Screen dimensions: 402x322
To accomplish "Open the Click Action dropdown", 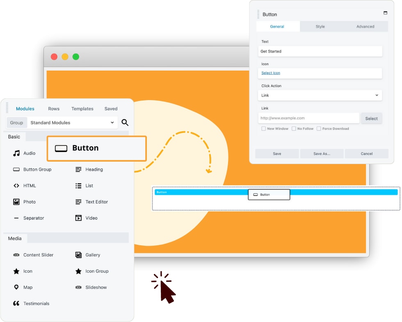I will (320, 95).
